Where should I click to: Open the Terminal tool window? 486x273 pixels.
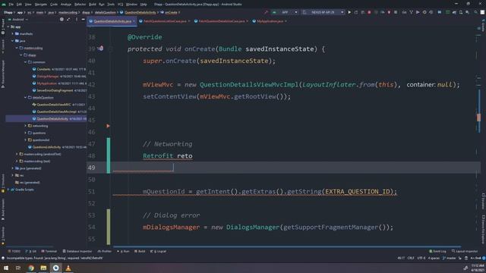click(49, 251)
